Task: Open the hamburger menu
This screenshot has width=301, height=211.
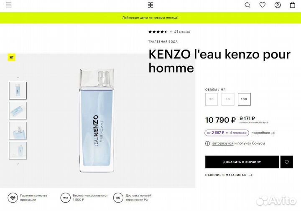Action: tap(8, 5)
